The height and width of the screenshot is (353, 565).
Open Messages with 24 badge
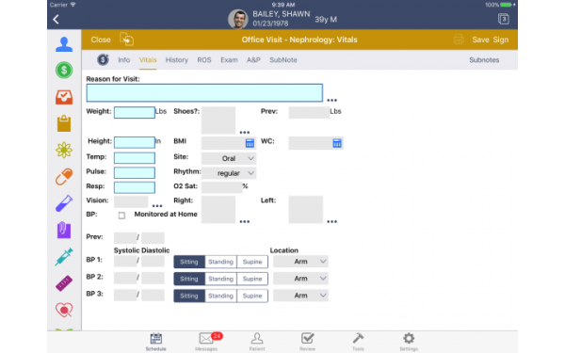click(206, 341)
